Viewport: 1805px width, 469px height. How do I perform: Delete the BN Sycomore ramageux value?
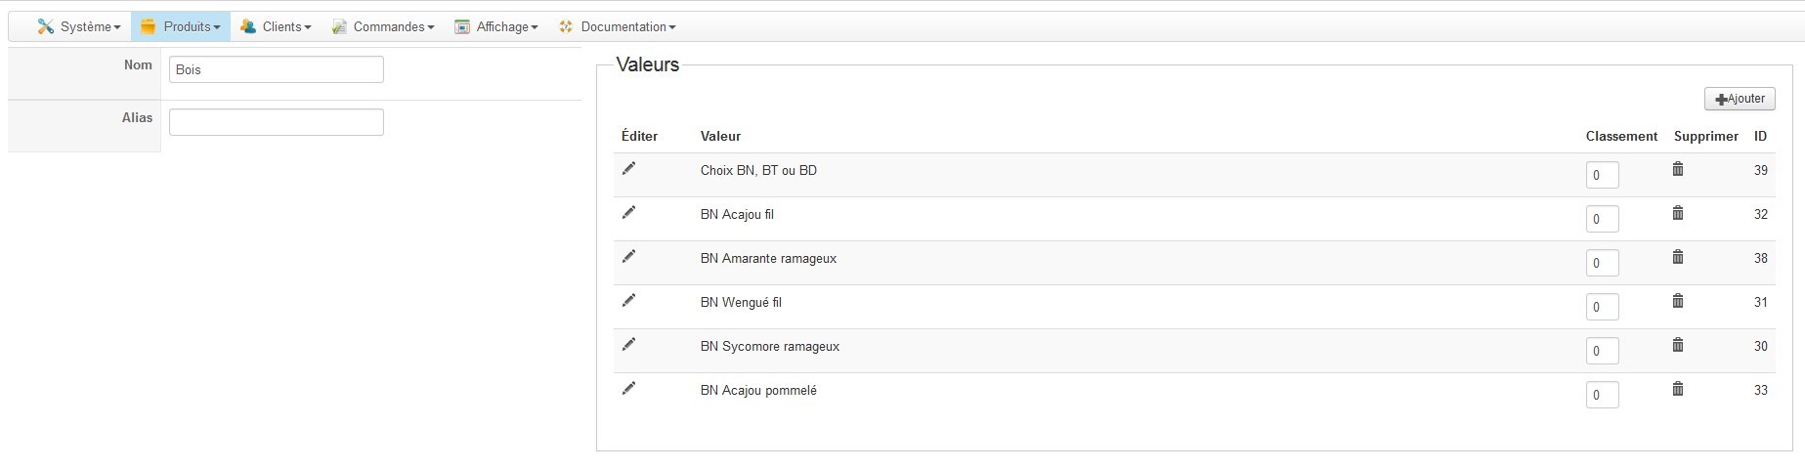coord(1678,345)
